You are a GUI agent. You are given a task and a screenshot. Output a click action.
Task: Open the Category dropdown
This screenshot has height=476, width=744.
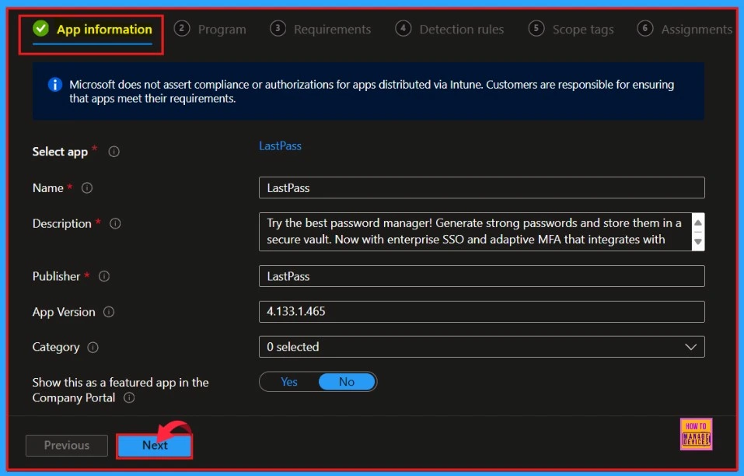pyautogui.click(x=481, y=347)
